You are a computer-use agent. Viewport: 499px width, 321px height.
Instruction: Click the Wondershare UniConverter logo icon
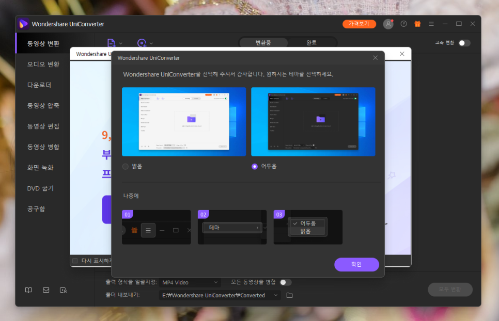pos(23,24)
